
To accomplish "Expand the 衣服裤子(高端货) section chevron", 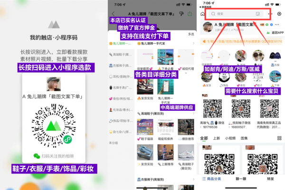I will [x=193, y=179].
